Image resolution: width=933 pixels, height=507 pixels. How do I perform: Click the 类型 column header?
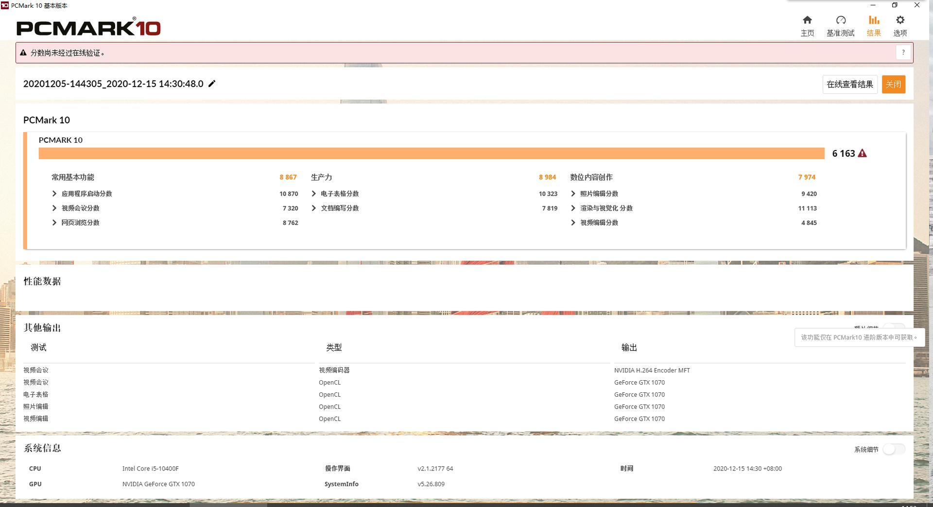pyautogui.click(x=334, y=348)
